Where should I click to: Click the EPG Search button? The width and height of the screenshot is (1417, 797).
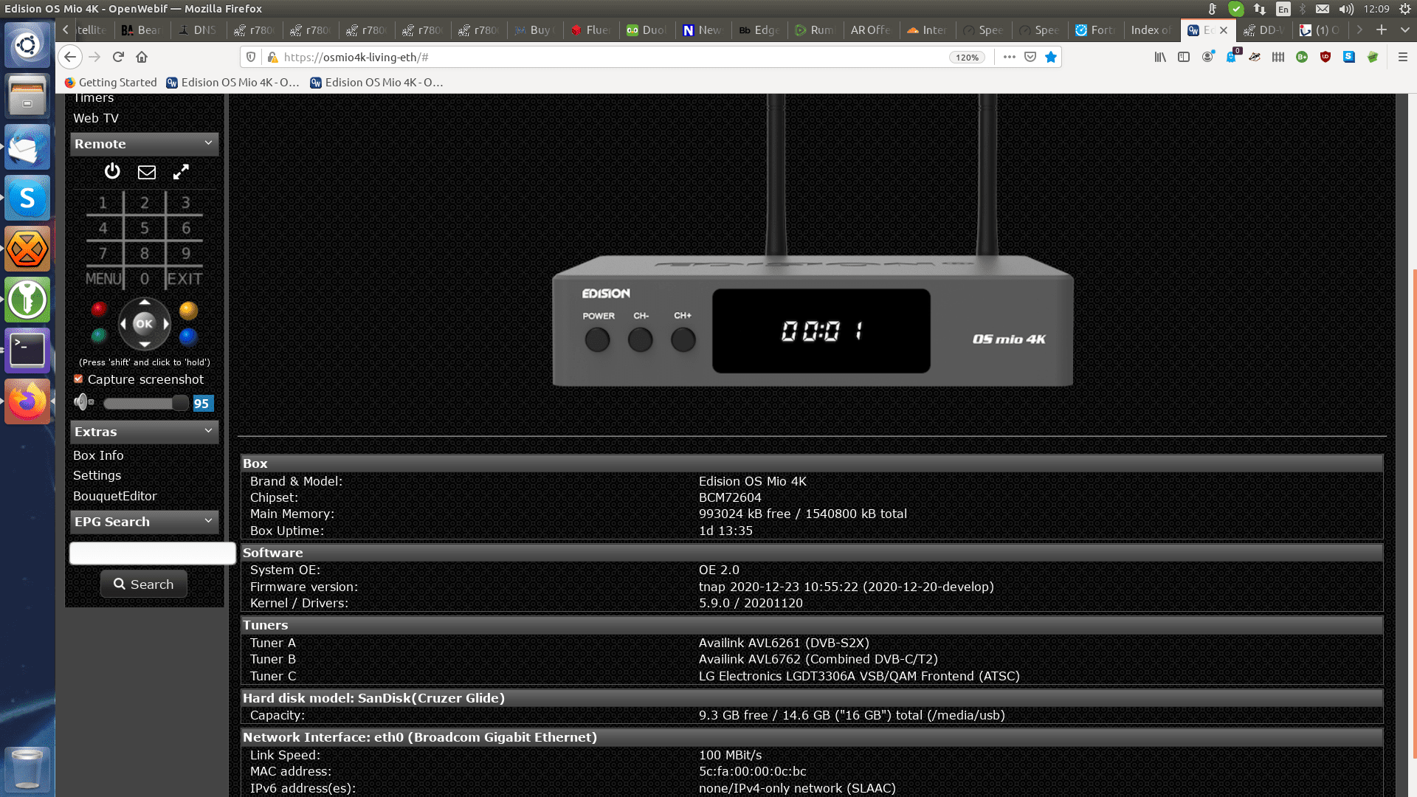click(144, 584)
